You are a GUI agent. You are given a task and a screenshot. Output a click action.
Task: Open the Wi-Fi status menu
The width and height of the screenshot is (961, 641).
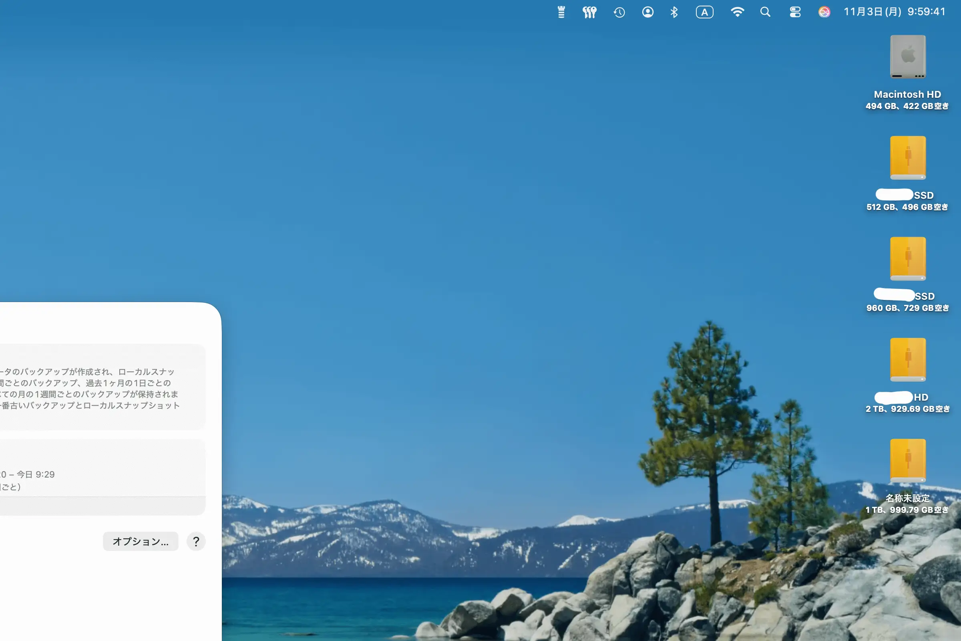point(737,12)
